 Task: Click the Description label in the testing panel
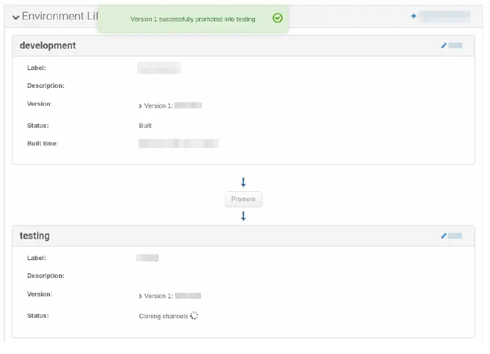46,276
